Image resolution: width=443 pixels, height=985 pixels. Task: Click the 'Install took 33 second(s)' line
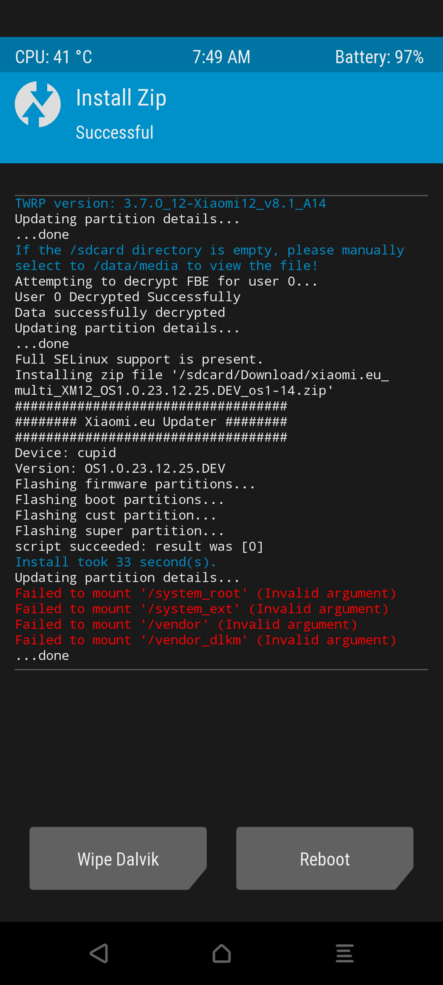116,562
